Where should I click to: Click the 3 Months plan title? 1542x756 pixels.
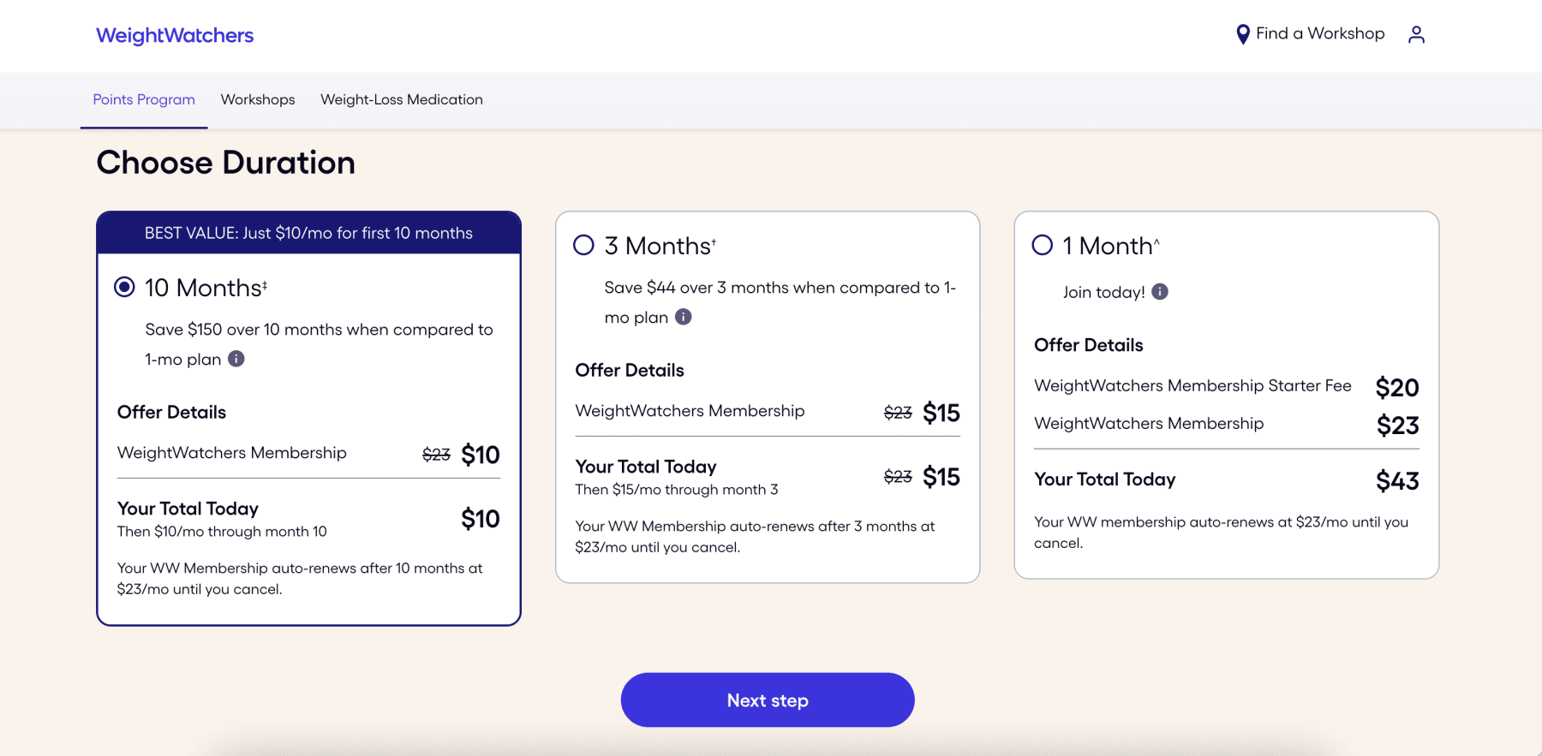coord(659,247)
